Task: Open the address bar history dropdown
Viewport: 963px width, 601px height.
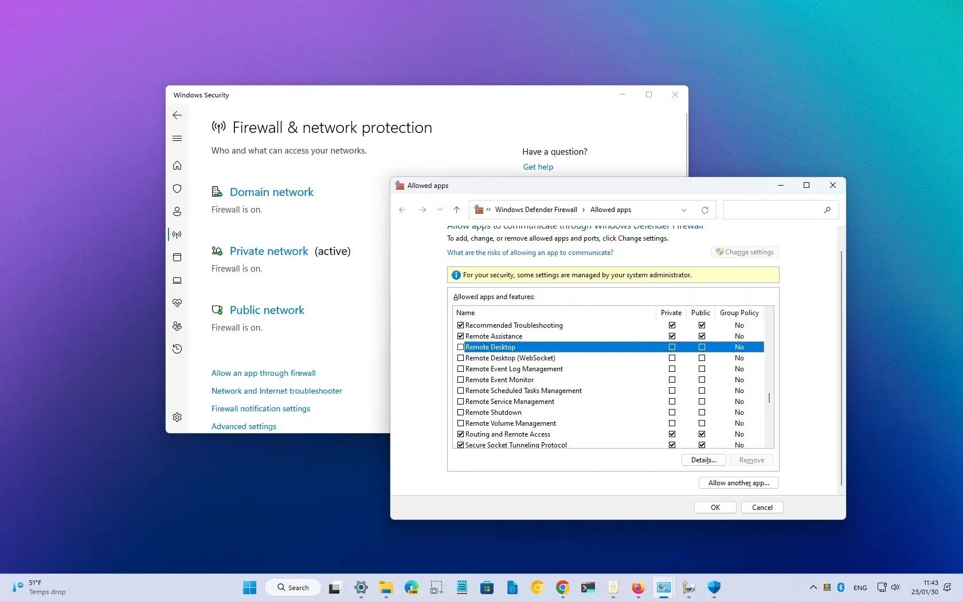Action: pyautogui.click(x=684, y=210)
